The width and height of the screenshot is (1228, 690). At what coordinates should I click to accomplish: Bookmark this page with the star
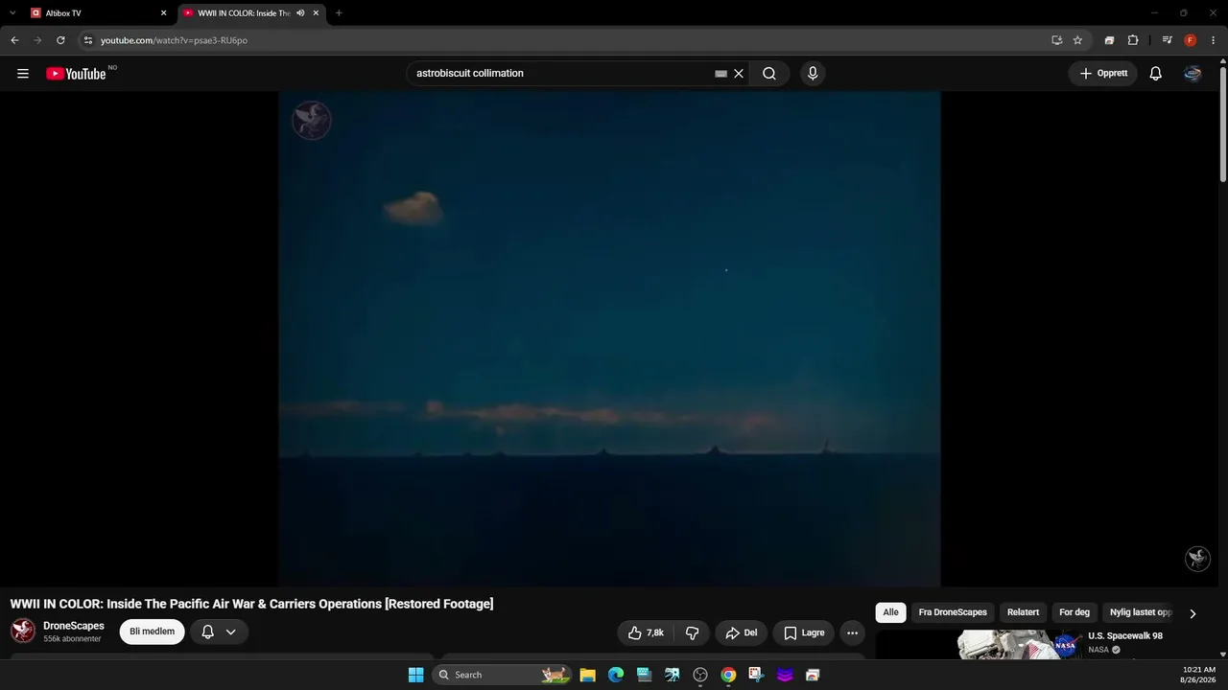(1077, 40)
